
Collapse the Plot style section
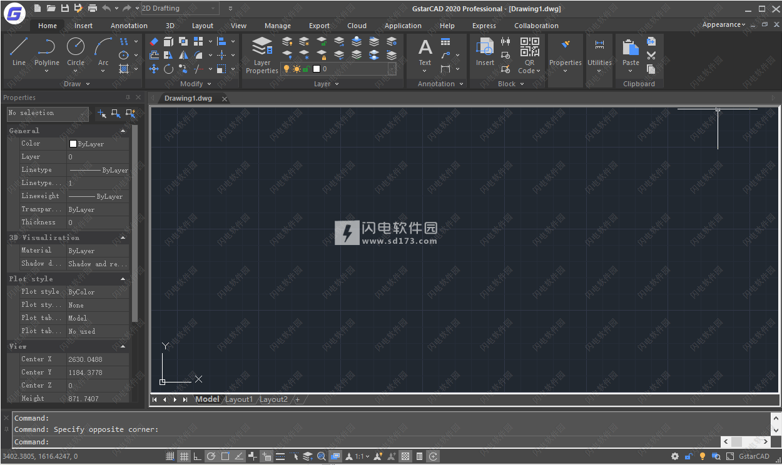click(123, 279)
